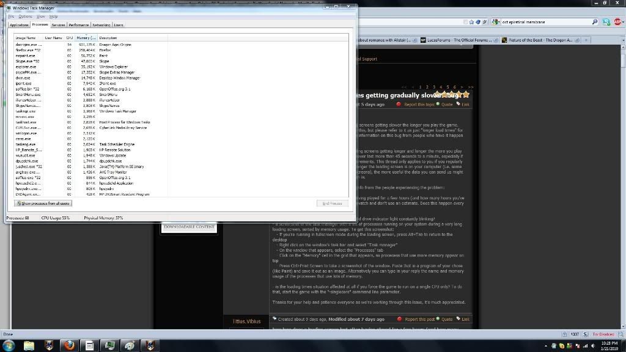Click the Quote link under topic title
The width and height of the screenshot is (626, 352).
pyautogui.click(x=447, y=105)
